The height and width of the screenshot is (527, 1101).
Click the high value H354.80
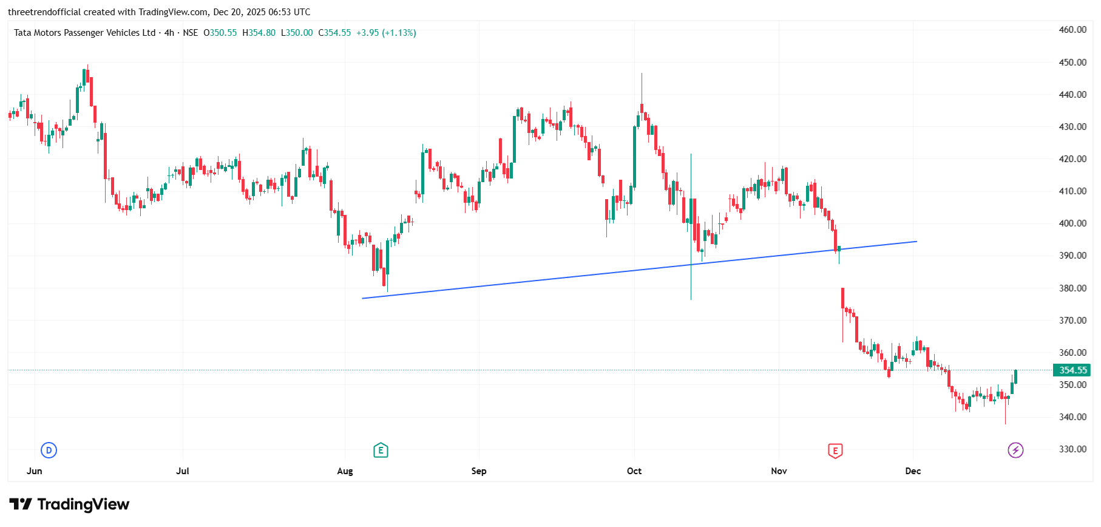(x=259, y=33)
